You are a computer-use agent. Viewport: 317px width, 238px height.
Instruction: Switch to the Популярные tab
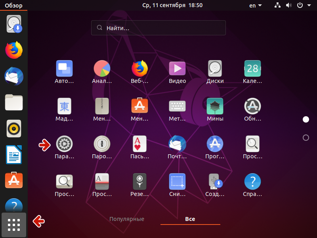(127, 219)
